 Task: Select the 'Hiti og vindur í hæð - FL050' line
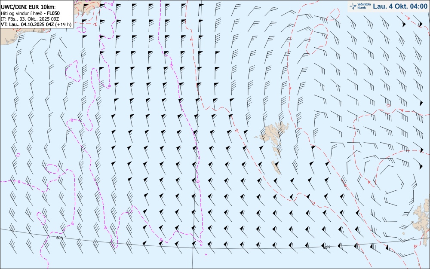(x=30, y=13)
